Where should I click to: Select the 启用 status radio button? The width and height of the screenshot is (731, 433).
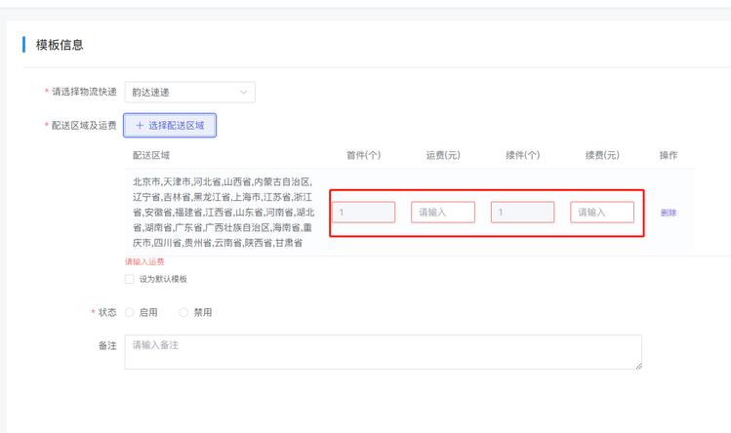point(129,312)
